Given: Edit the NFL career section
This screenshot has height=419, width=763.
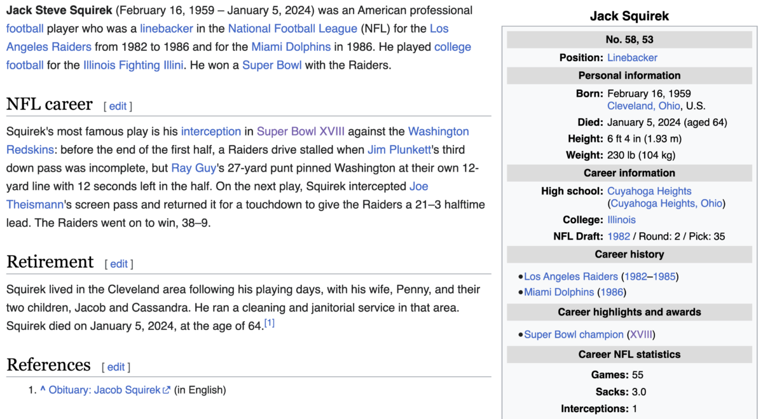Looking at the screenshot, I should click(x=118, y=106).
